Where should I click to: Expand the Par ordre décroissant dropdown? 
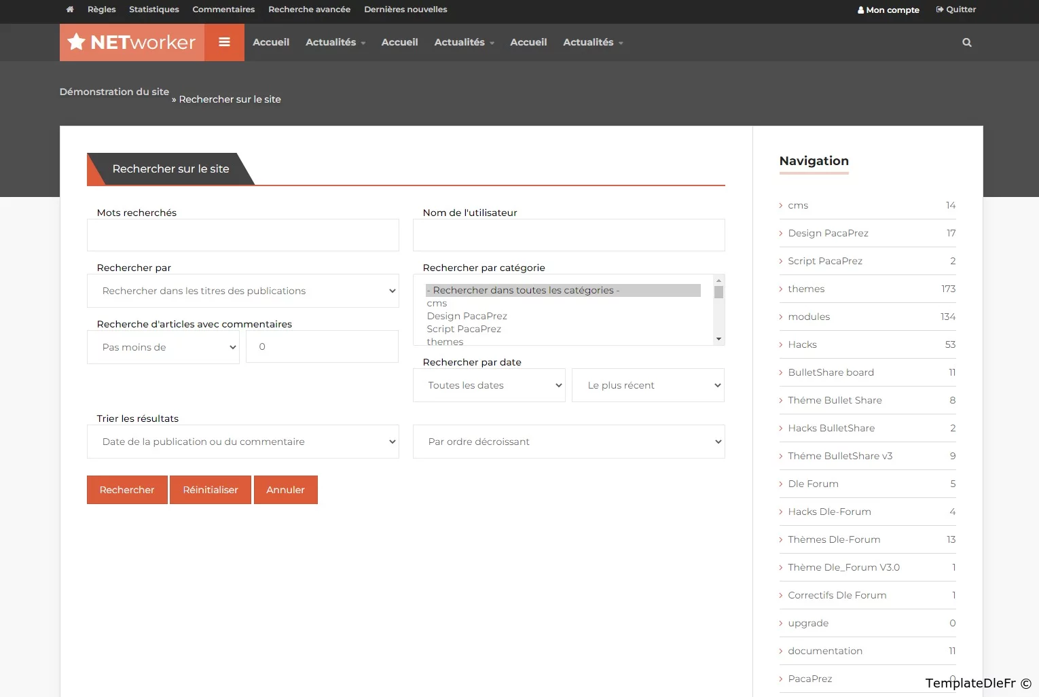click(x=568, y=442)
